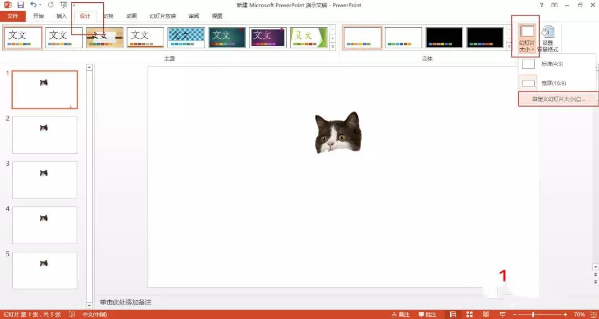The width and height of the screenshot is (599, 319).
Task: Select Custom Slide Size (自定义幻灯片大小) option
Action: click(x=558, y=99)
